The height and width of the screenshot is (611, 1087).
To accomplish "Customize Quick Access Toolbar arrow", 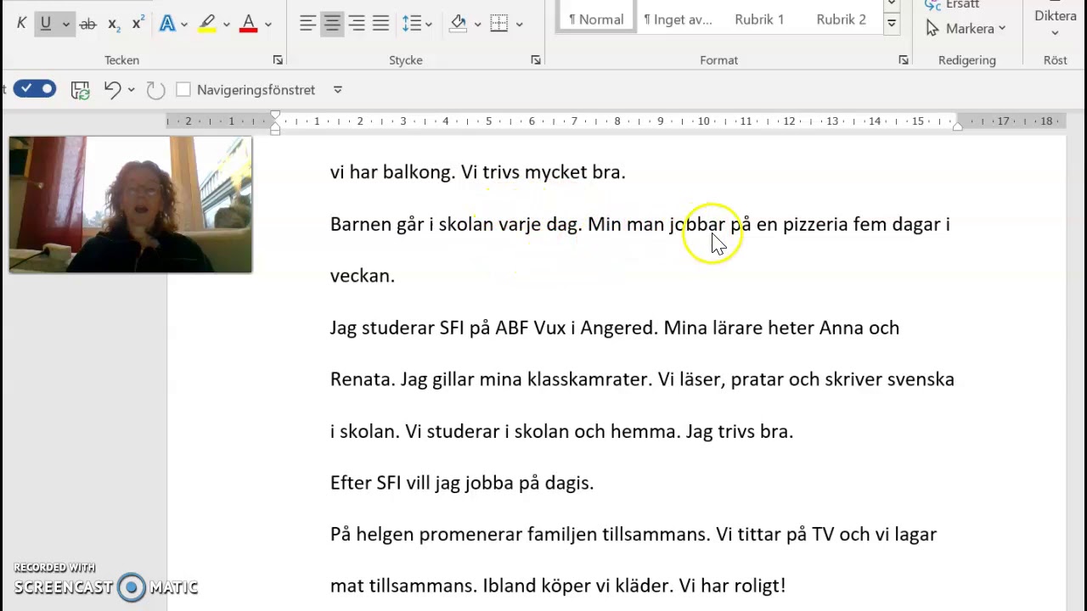I will tap(337, 90).
